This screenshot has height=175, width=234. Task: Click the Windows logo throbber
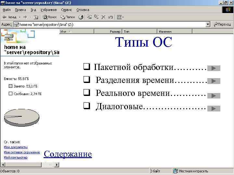[x=228, y=10]
